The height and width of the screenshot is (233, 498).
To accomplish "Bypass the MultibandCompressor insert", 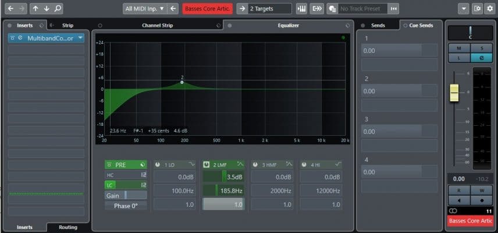I will 13,38.
